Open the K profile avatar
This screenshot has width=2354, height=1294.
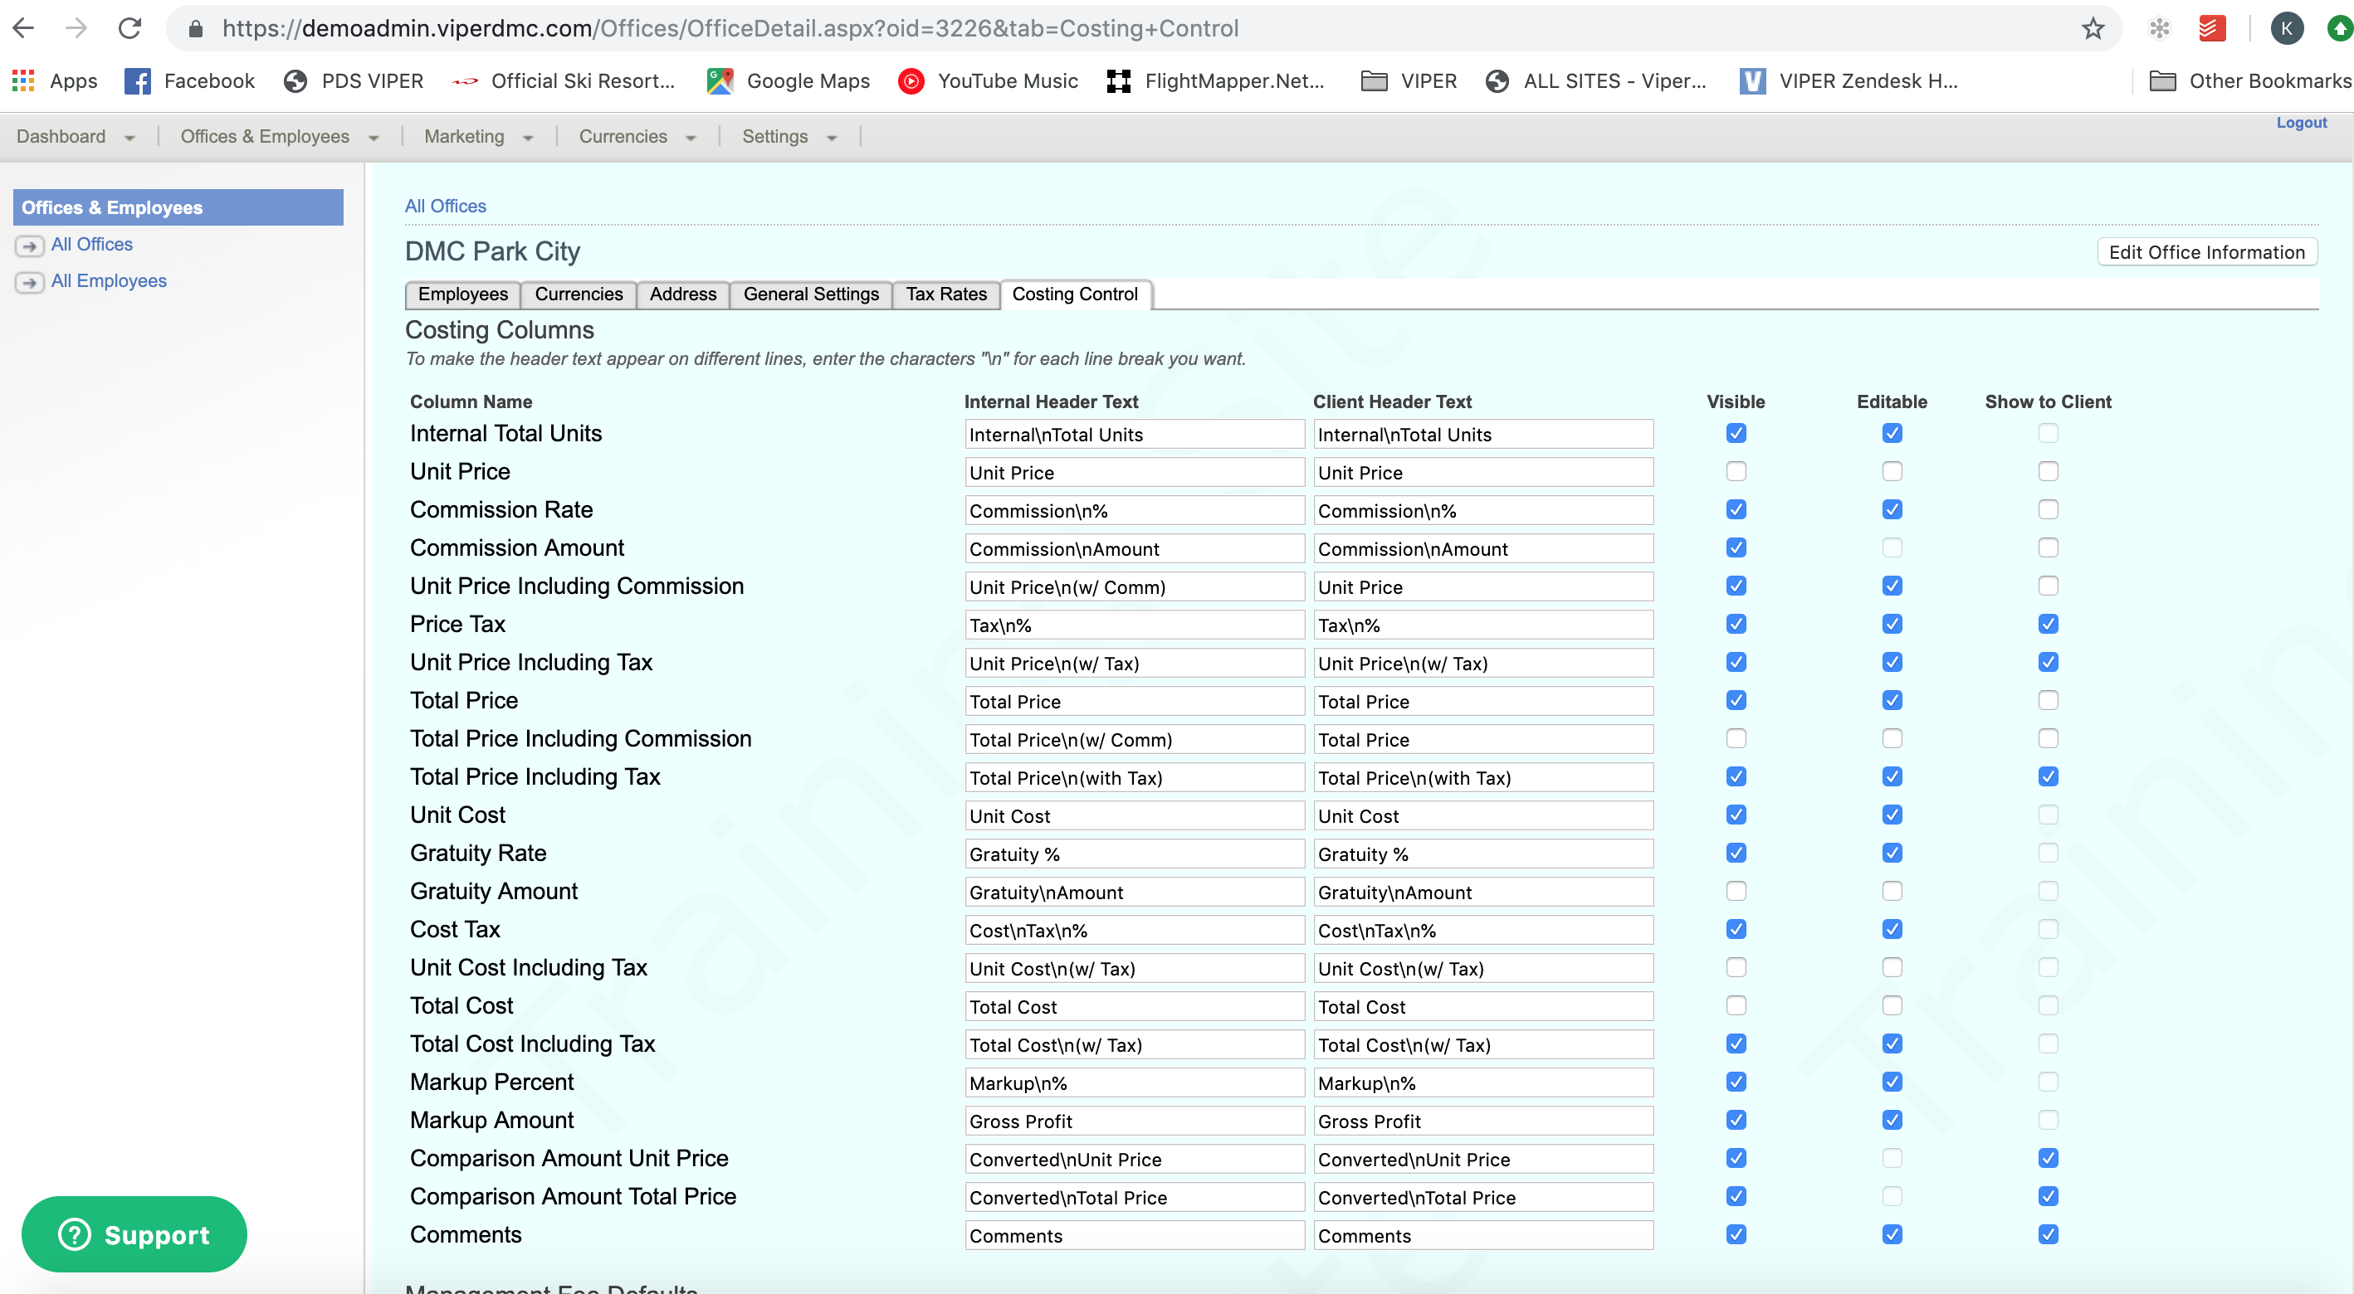click(x=2287, y=28)
